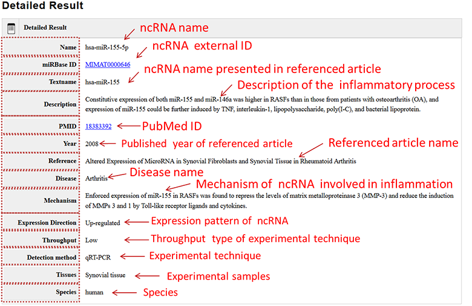This screenshot has height=306, width=472.
Task: Select the 'Detailed Result' panel header text
Action: [x=45, y=28]
